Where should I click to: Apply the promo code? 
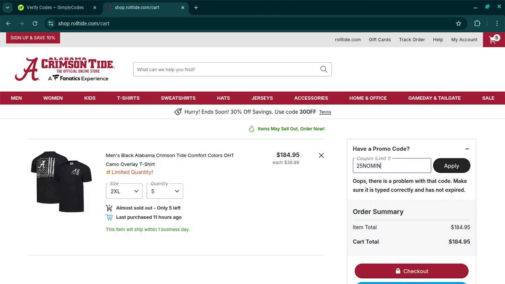point(451,166)
